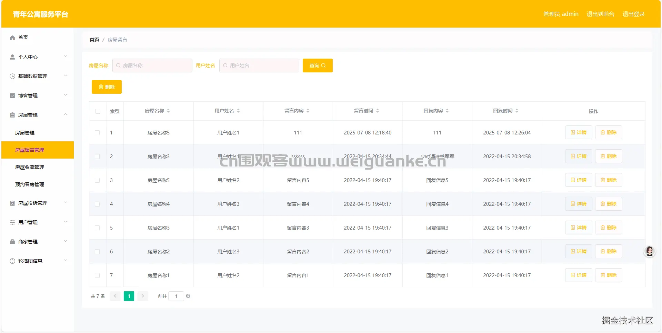This screenshot has width=662, height=333.
Task: Open 详情 for row 1
Action: click(579, 132)
